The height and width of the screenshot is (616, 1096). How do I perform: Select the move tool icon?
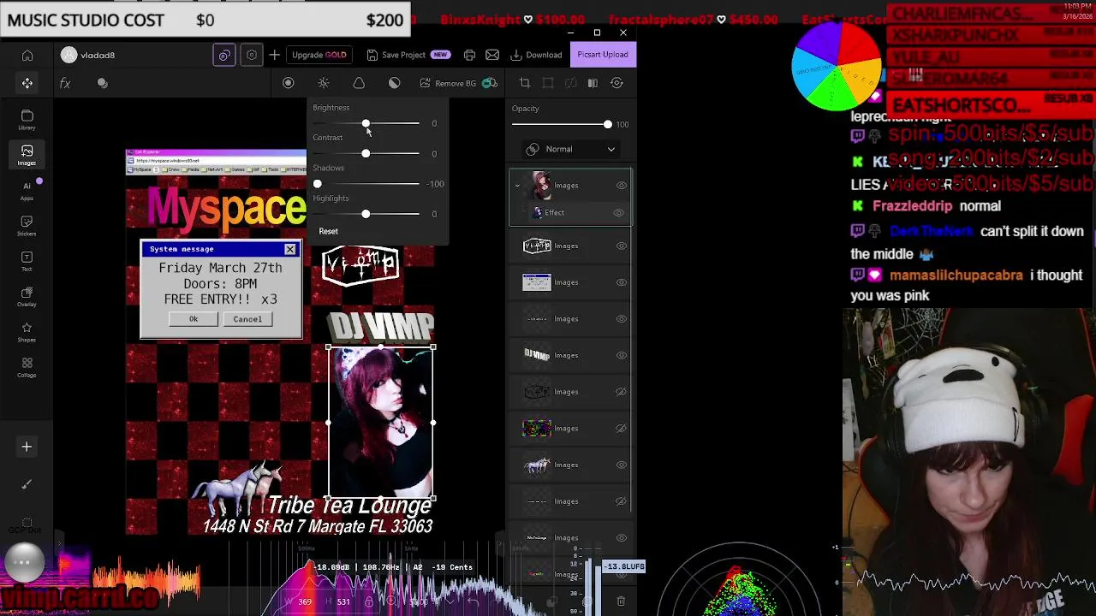[27, 83]
